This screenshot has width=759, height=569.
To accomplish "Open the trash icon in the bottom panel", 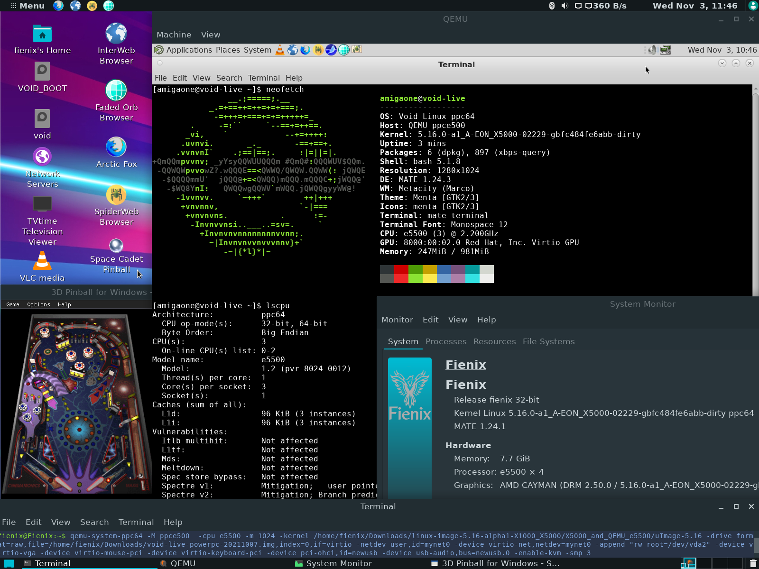I will 753,563.
